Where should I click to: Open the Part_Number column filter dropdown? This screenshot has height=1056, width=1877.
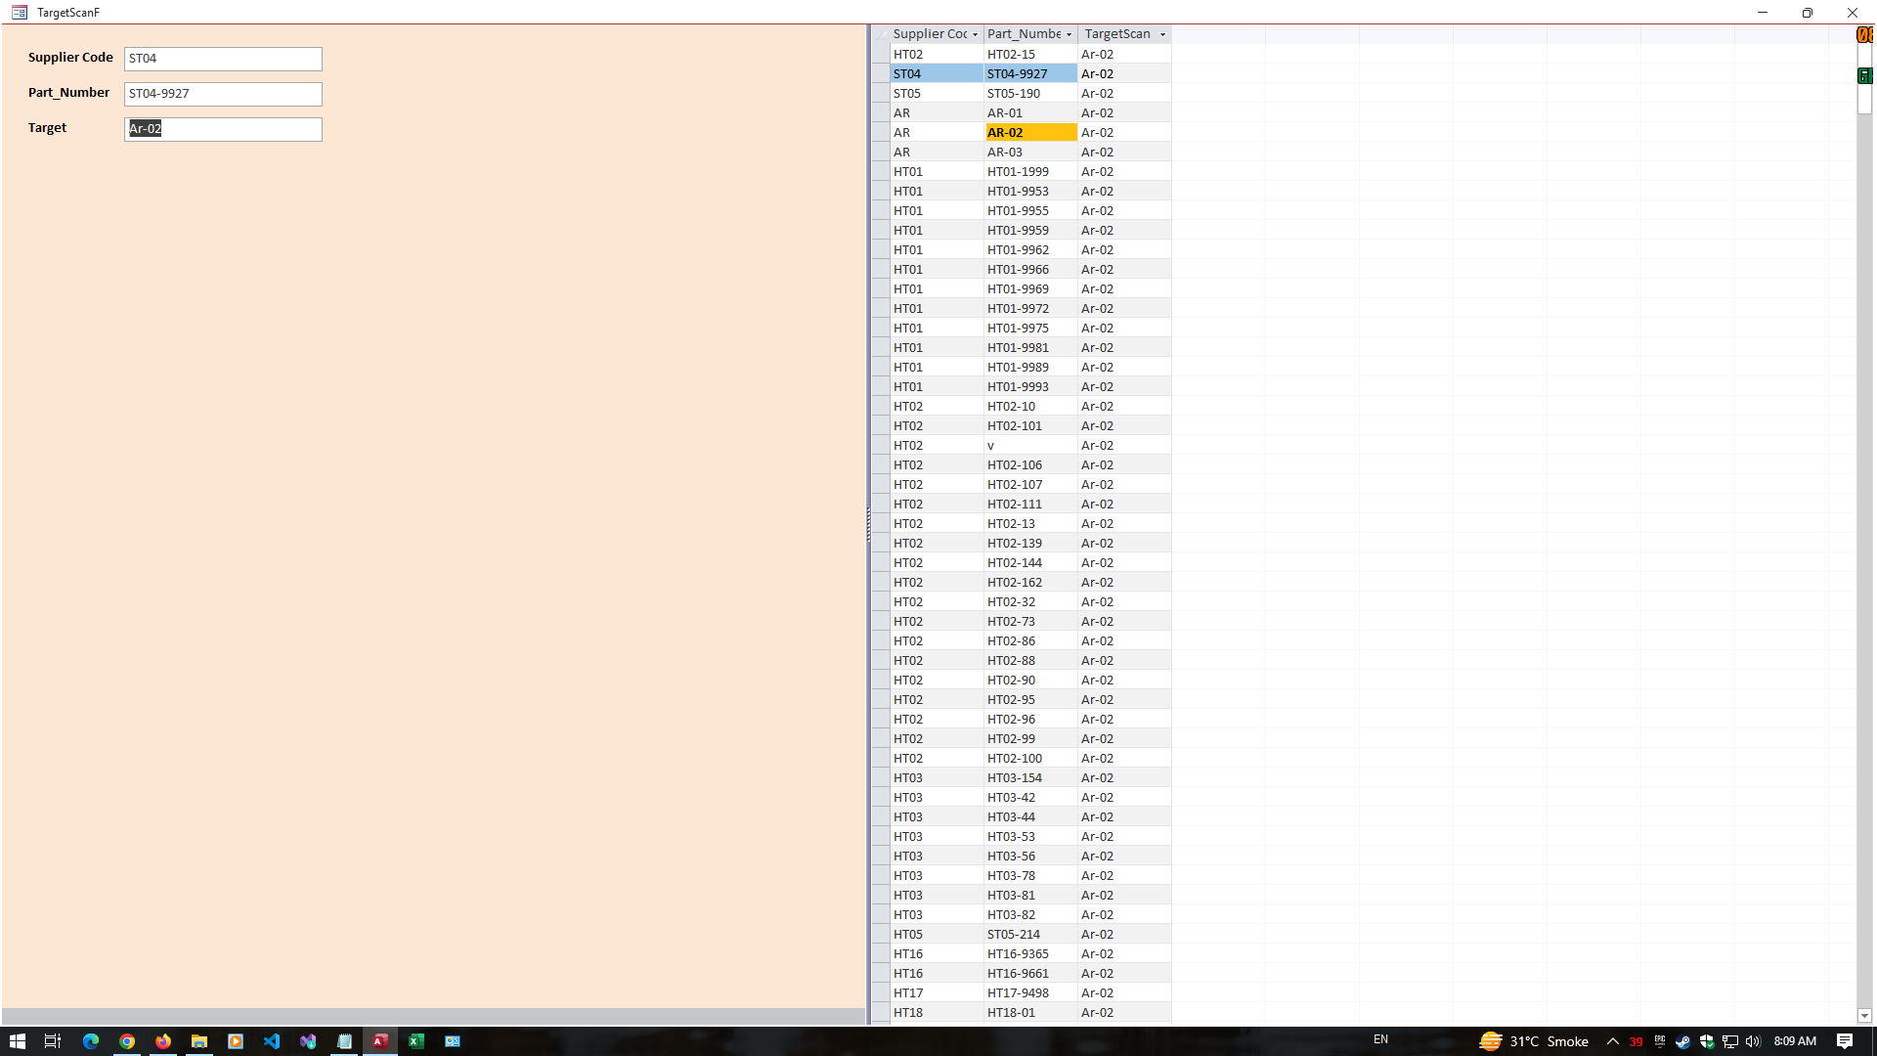[x=1069, y=33]
